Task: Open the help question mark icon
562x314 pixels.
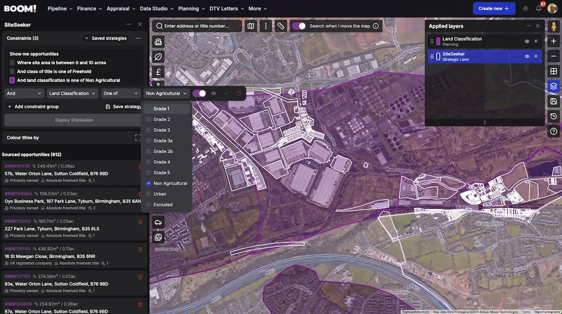Action: (x=554, y=131)
